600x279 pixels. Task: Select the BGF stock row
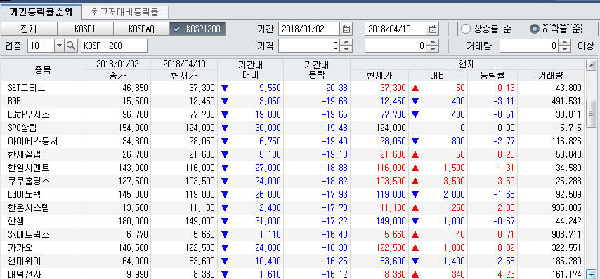(x=293, y=101)
